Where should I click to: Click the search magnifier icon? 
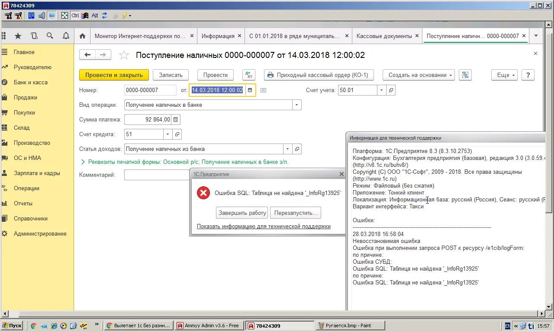(x=50, y=36)
